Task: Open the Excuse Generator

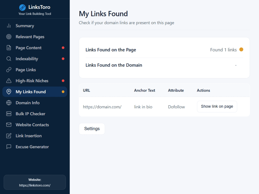Action: 35,147
